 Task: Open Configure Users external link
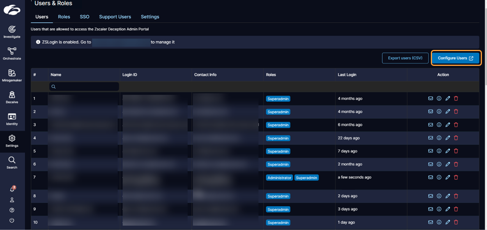tap(455, 58)
